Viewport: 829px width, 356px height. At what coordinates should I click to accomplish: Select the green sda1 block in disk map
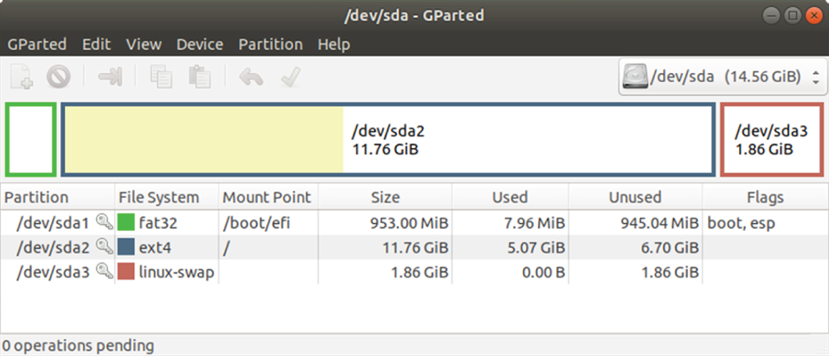click(x=30, y=139)
